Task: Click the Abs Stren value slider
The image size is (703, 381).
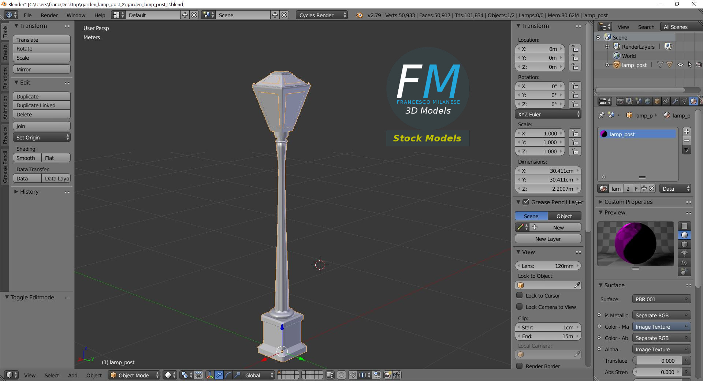Action: [658, 372]
